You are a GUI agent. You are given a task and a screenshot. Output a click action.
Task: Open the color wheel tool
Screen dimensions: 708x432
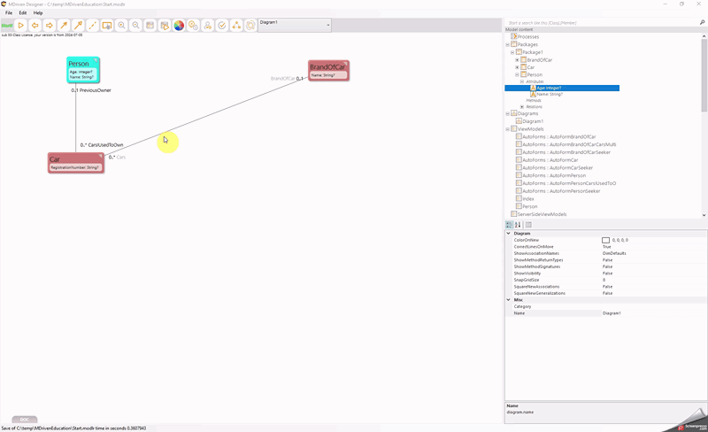click(179, 26)
